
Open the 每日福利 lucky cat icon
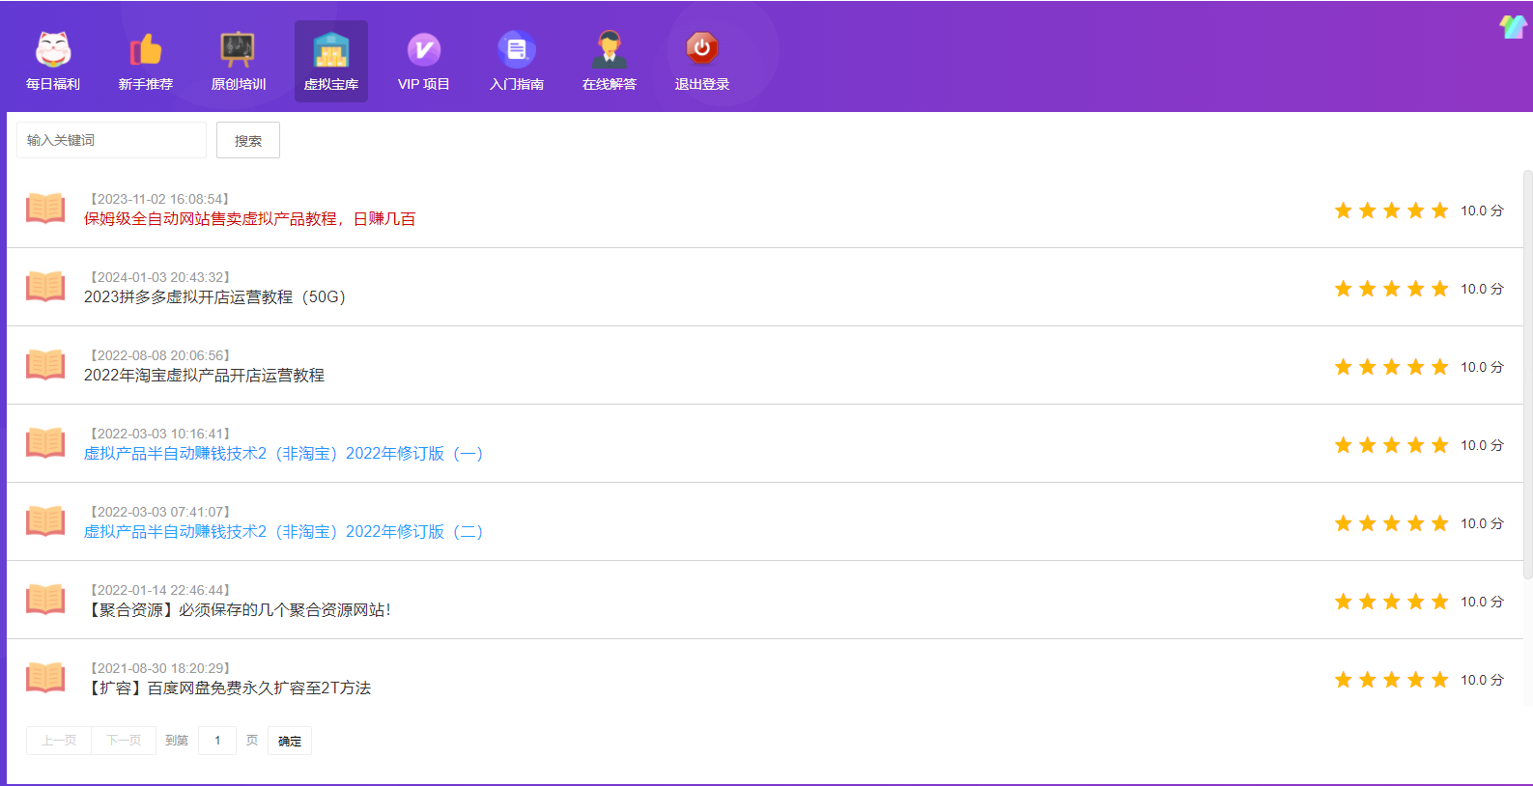53,50
